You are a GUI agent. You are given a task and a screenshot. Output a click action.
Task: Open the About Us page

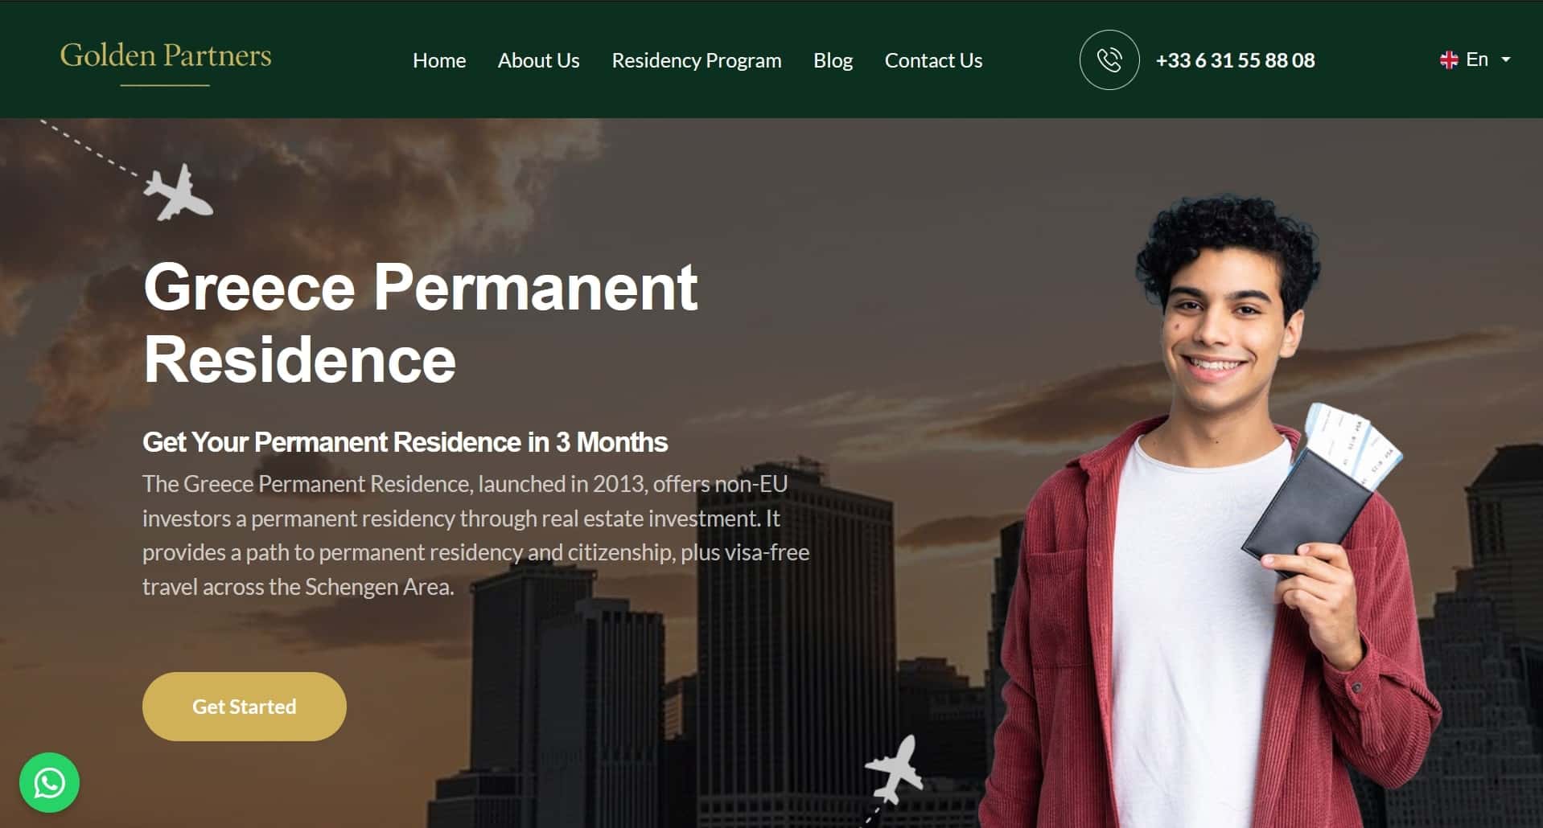(538, 60)
